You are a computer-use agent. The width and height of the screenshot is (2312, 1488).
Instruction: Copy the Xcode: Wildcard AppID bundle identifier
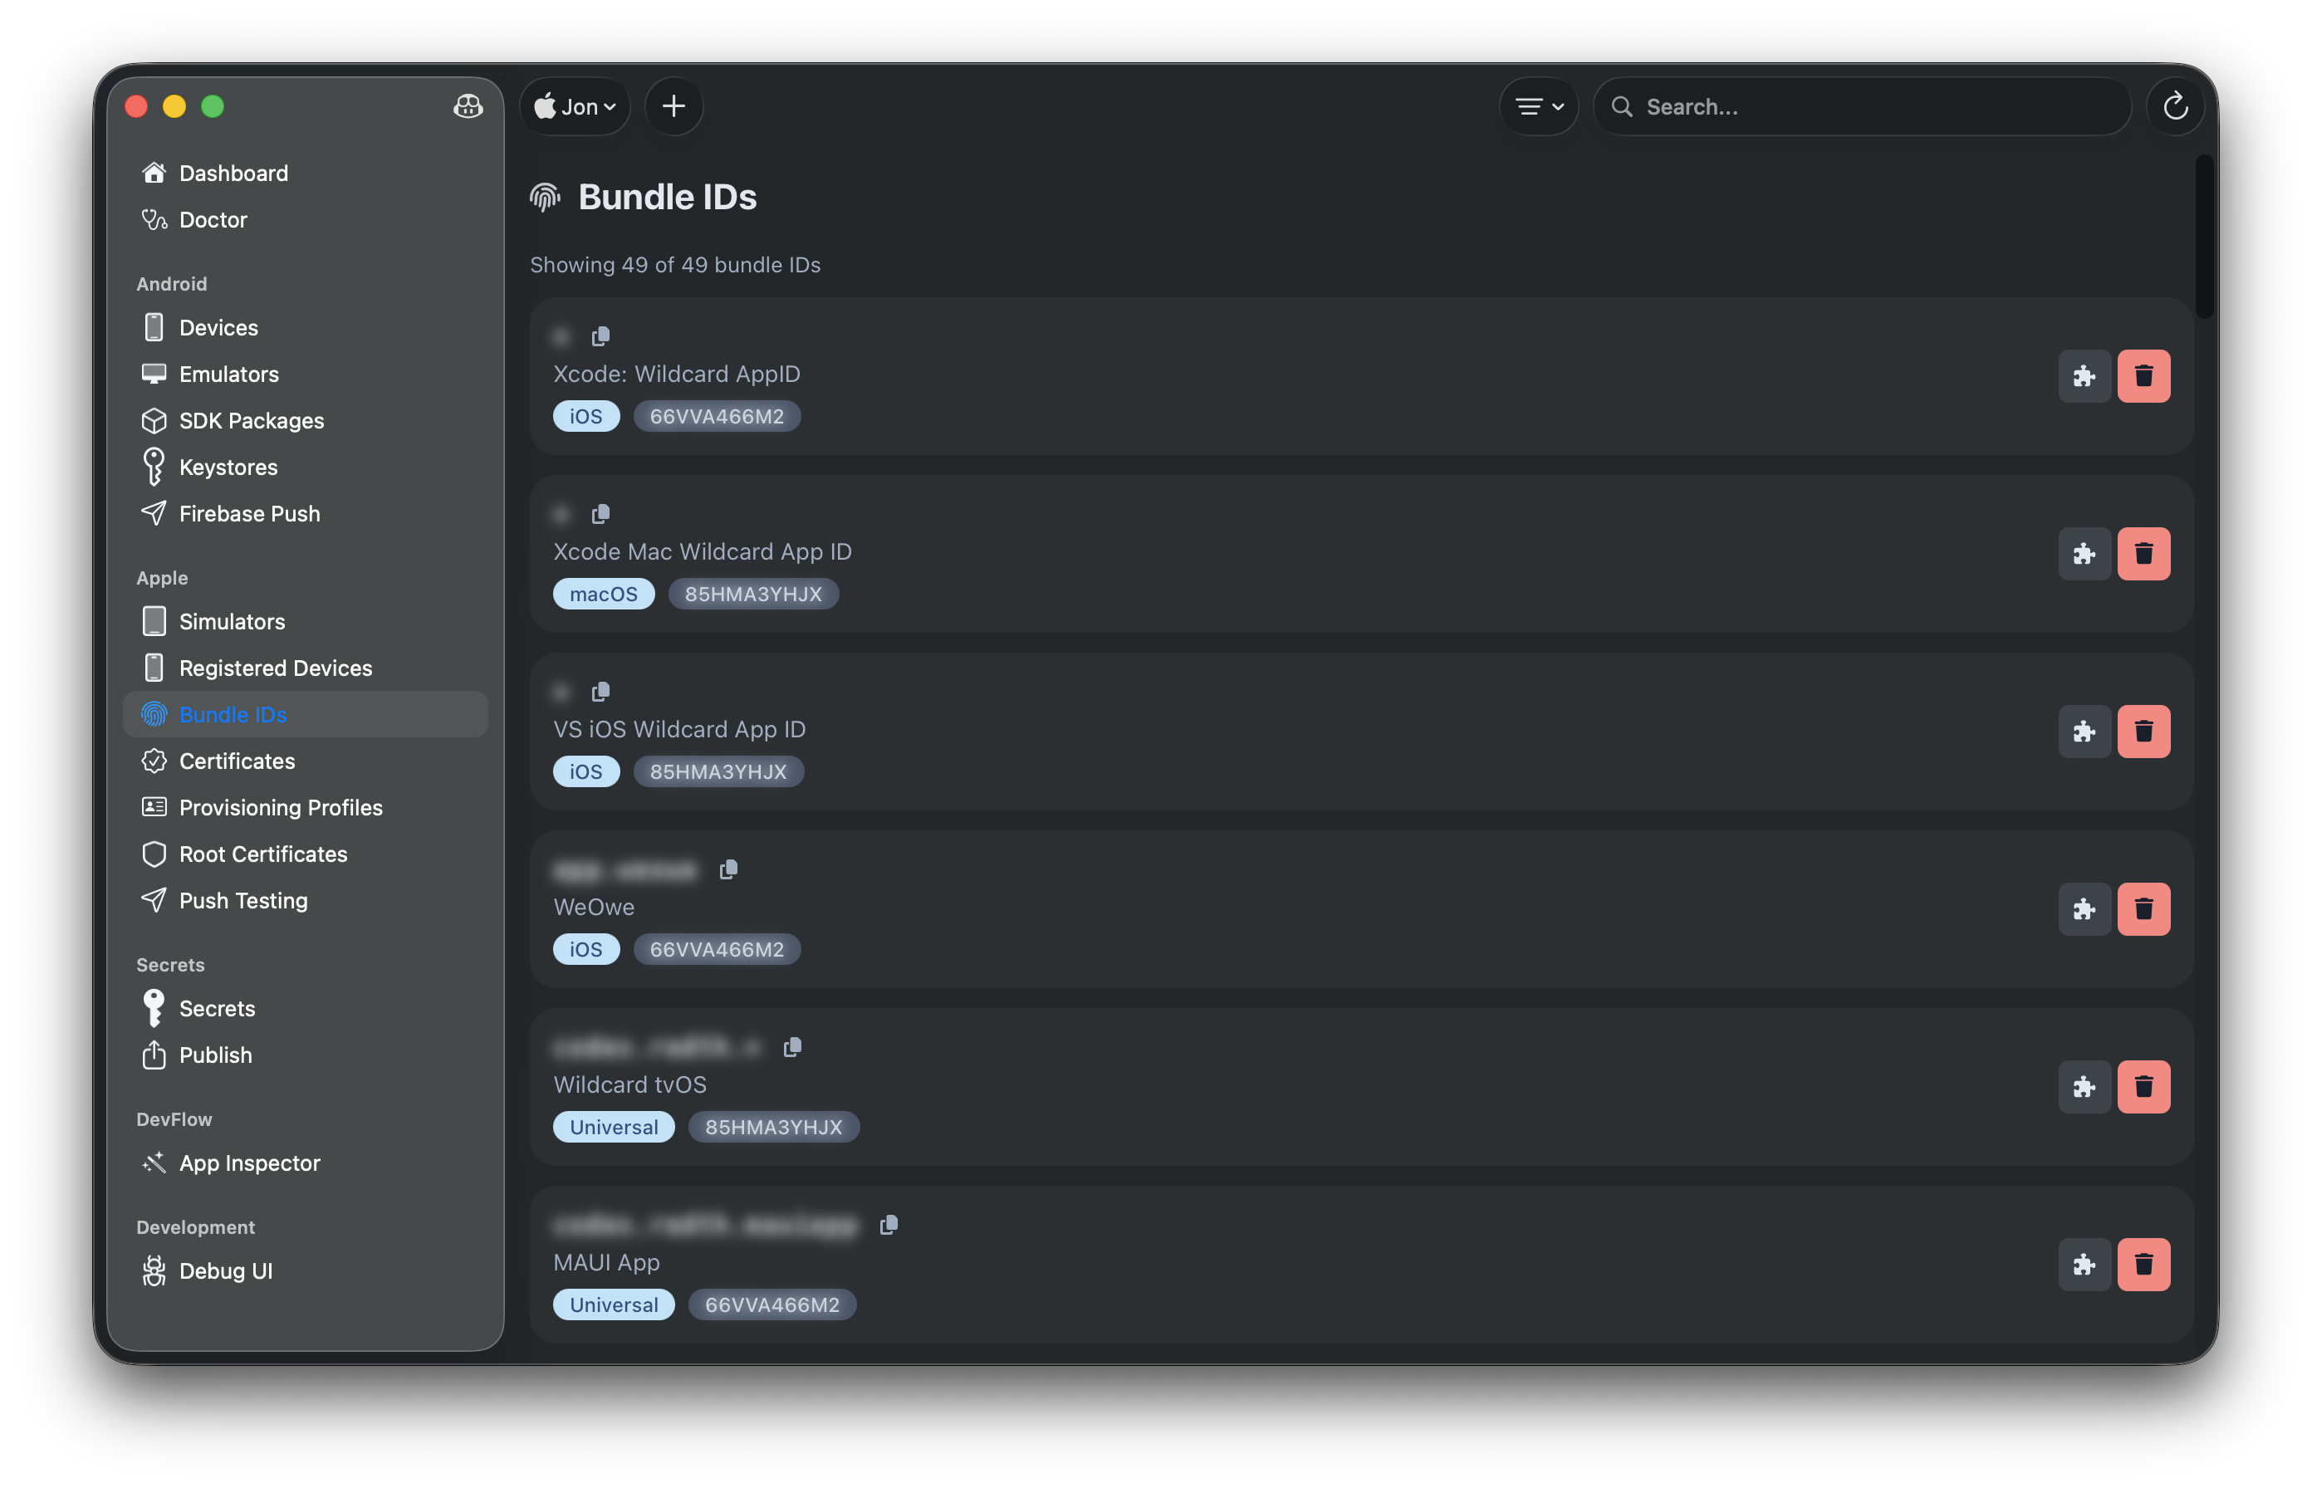(601, 335)
